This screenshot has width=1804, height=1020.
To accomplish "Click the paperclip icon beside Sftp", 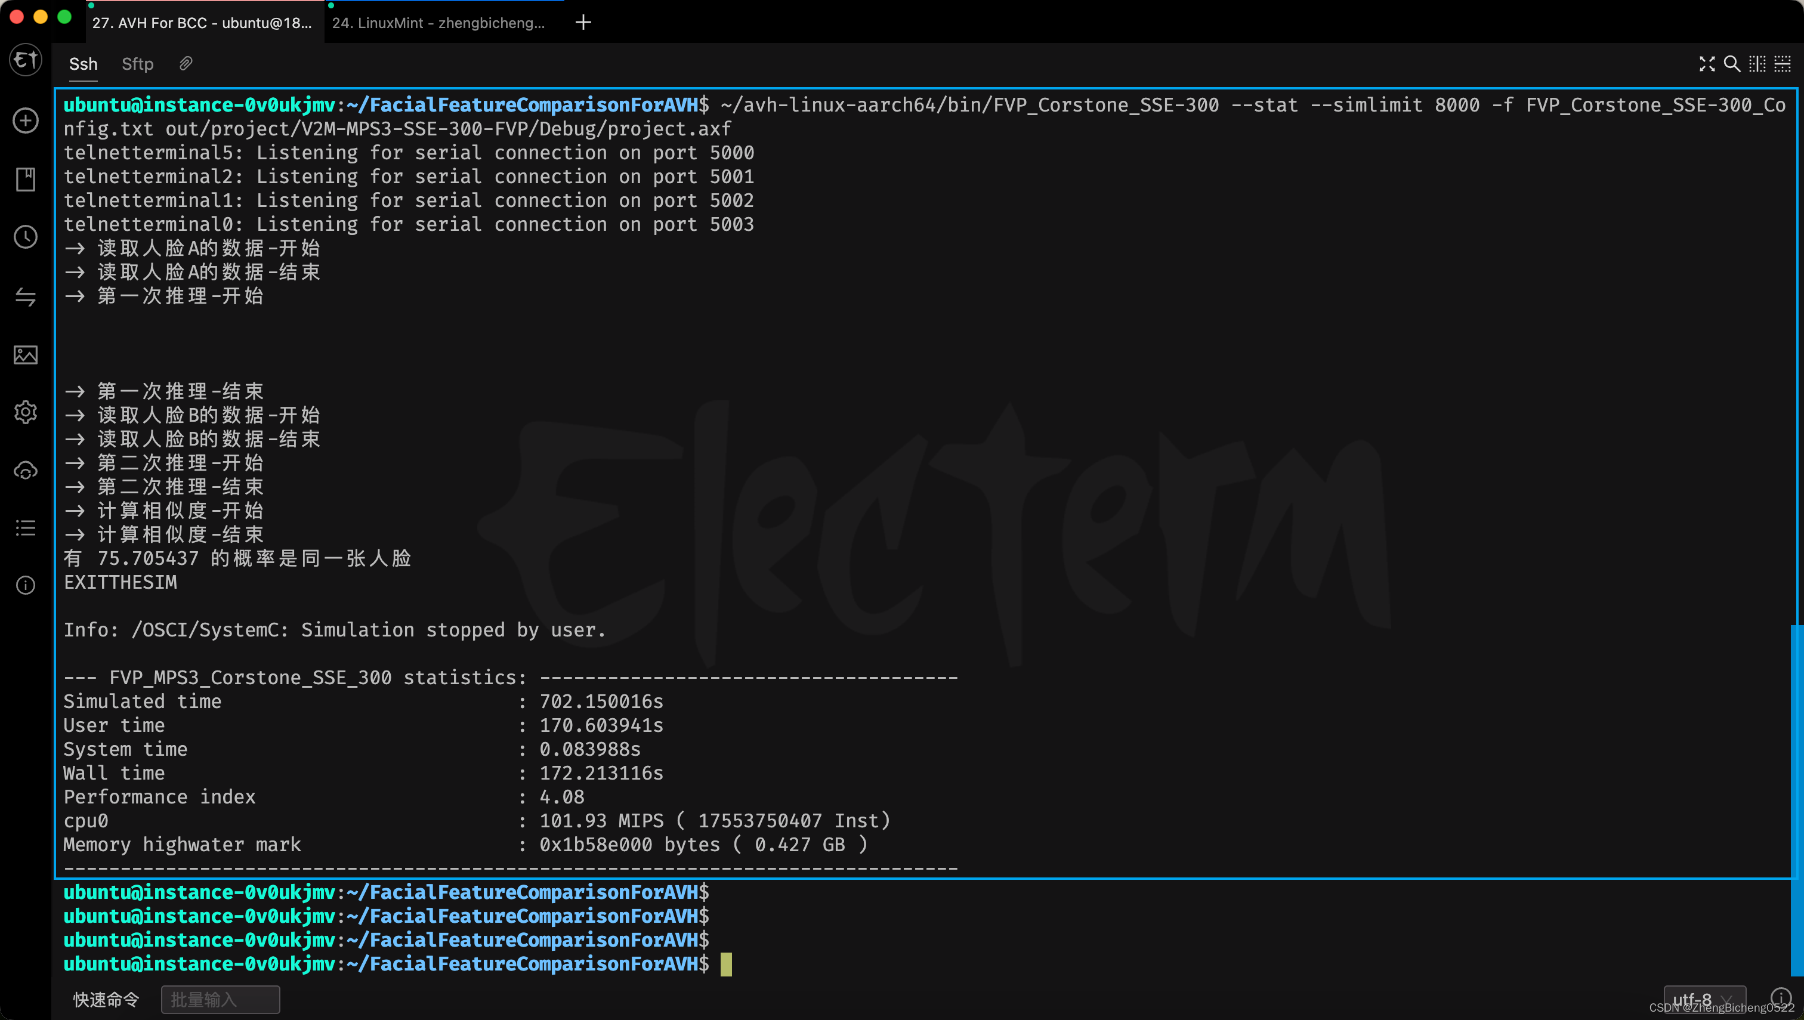I will click(185, 64).
